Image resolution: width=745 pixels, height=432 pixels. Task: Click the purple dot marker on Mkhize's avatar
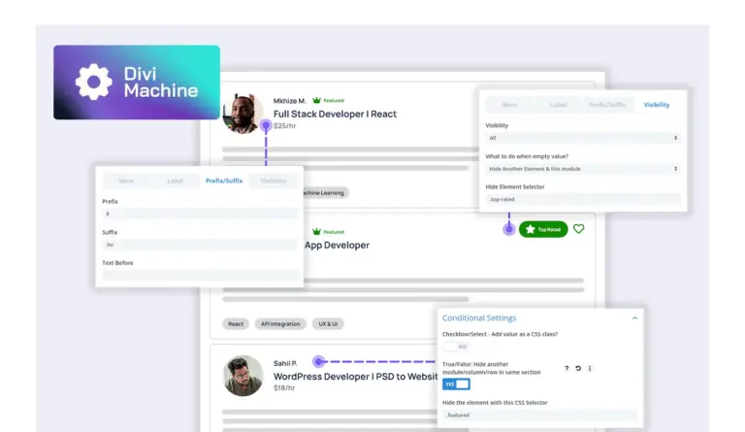point(266,125)
